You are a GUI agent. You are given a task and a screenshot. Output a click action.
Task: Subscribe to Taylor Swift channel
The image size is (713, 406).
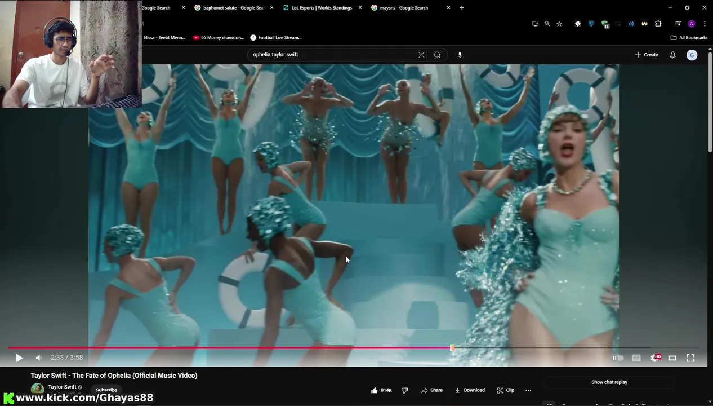pyautogui.click(x=106, y=390)
